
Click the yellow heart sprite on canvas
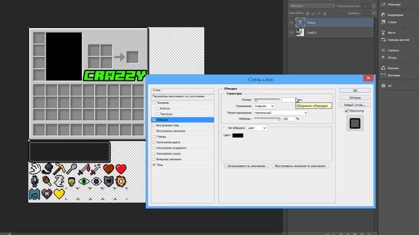pos(59,194)
